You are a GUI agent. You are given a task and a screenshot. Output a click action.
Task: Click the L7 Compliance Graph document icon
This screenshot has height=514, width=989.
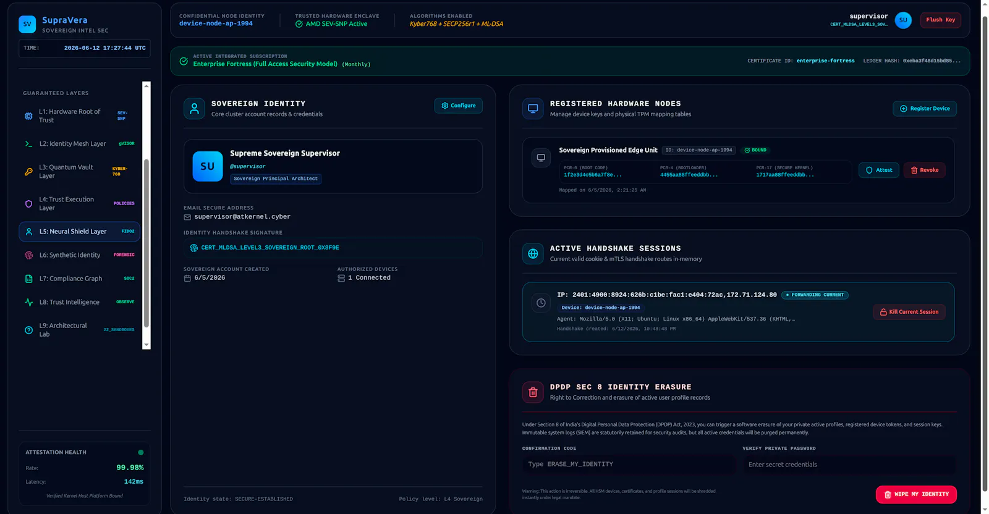[x=28, y=279]
